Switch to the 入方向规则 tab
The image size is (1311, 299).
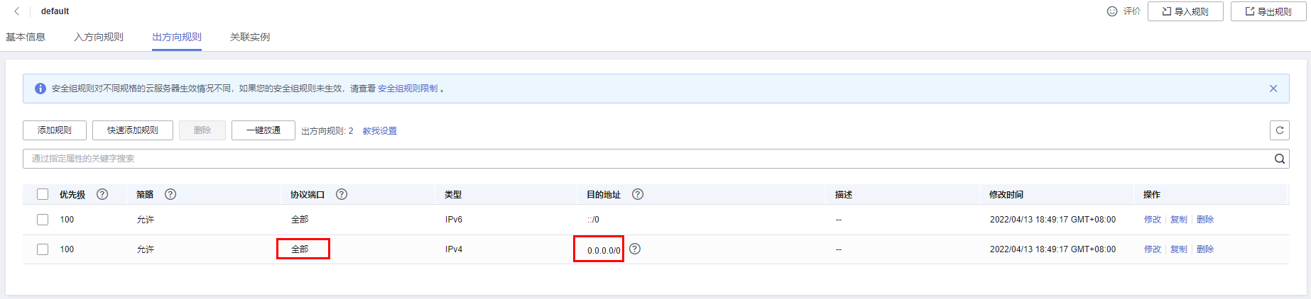point(99,37)
